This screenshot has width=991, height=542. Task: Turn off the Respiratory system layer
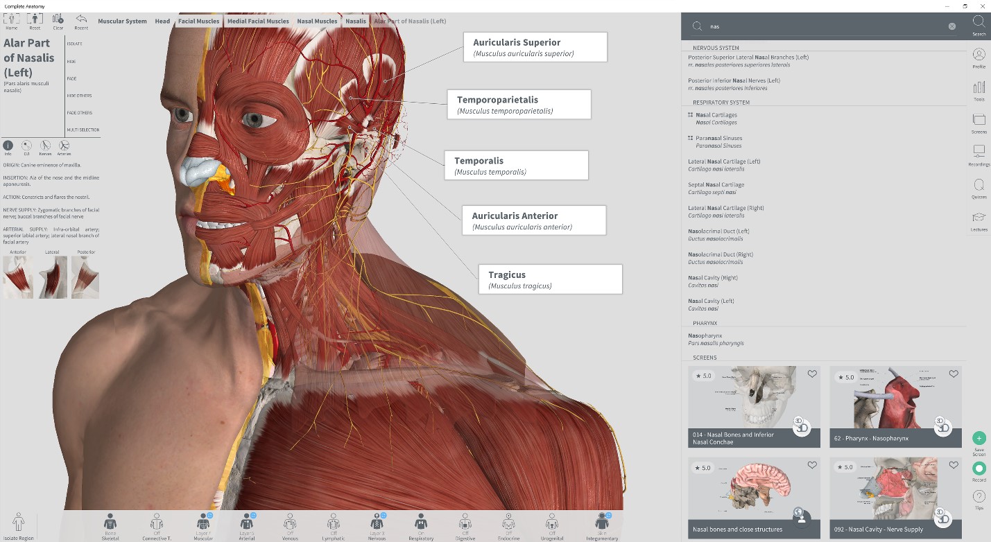pos(420,525)
